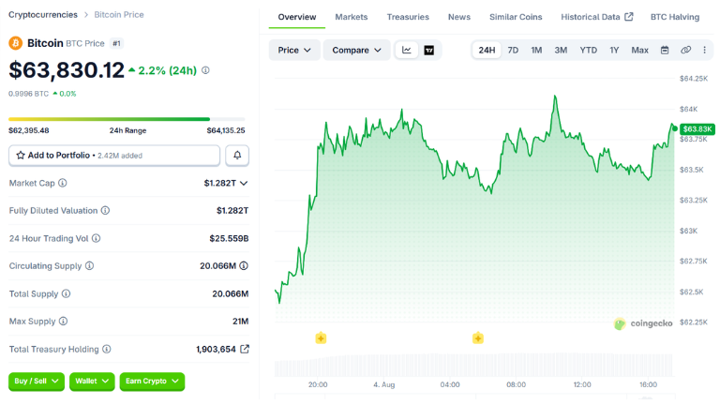Click the Bitcoin logo icon

16,43
